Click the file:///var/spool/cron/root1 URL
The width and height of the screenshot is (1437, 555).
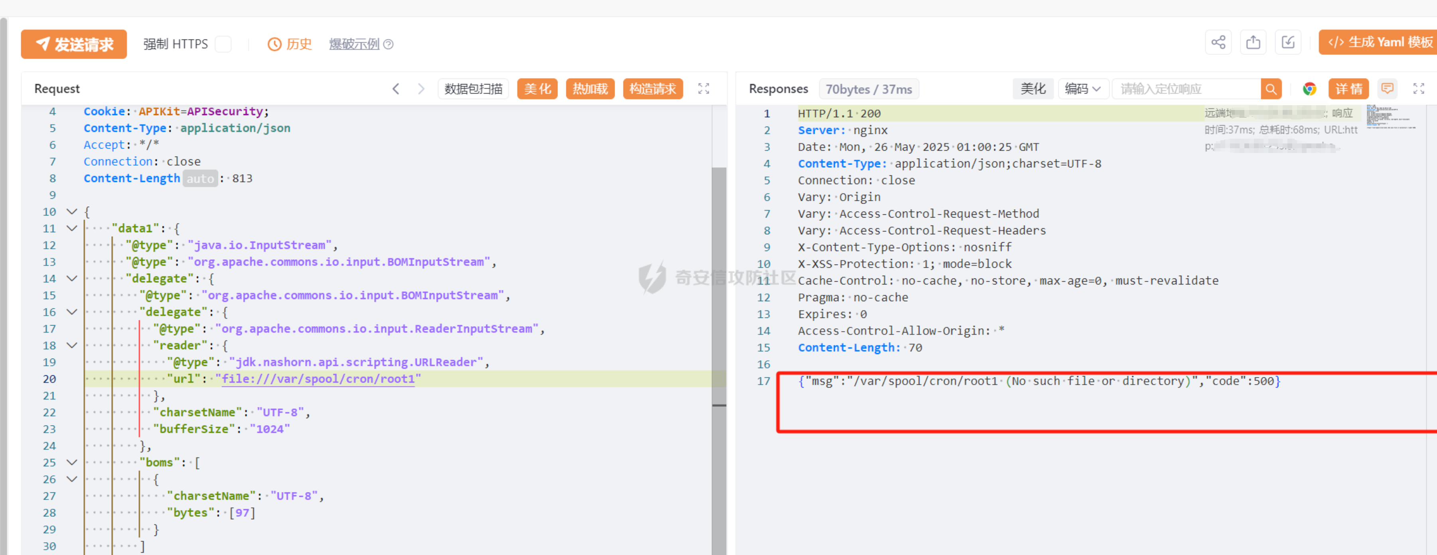318,379
